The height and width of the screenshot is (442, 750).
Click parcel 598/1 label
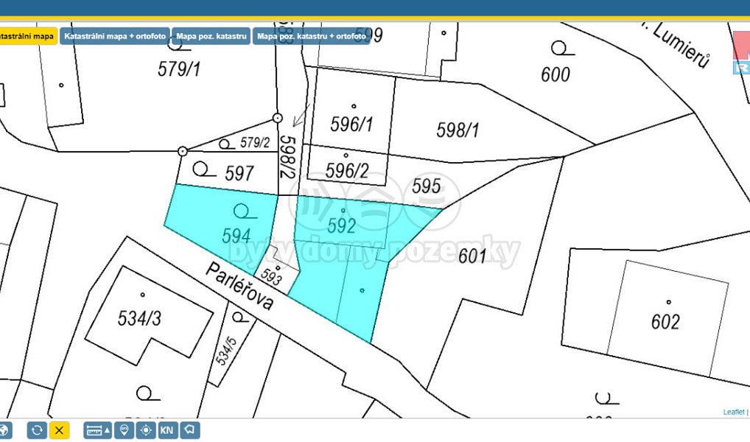pyautogui.click(x=458, y=130)
